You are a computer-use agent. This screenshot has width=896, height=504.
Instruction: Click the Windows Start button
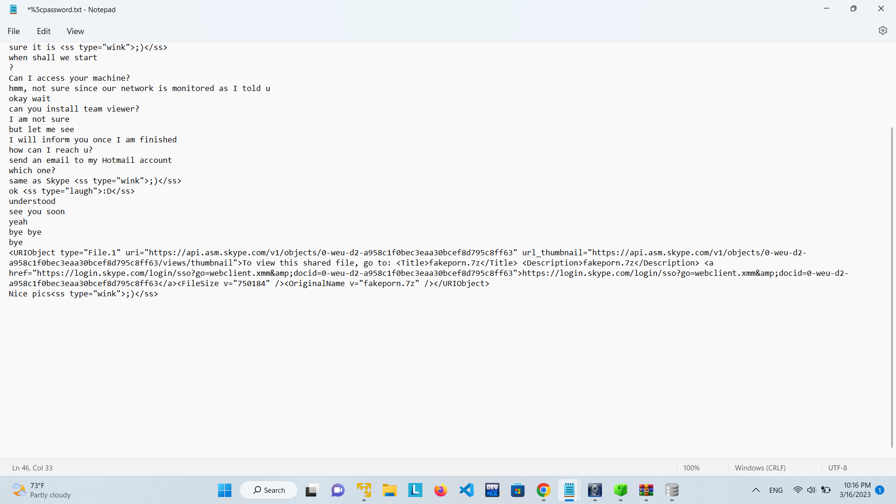(224, 490)
